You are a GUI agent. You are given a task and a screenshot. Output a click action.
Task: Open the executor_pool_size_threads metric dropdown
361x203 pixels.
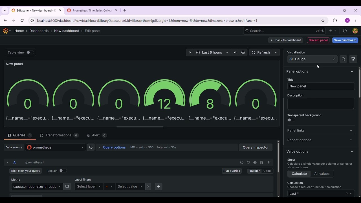click(37, 186)
